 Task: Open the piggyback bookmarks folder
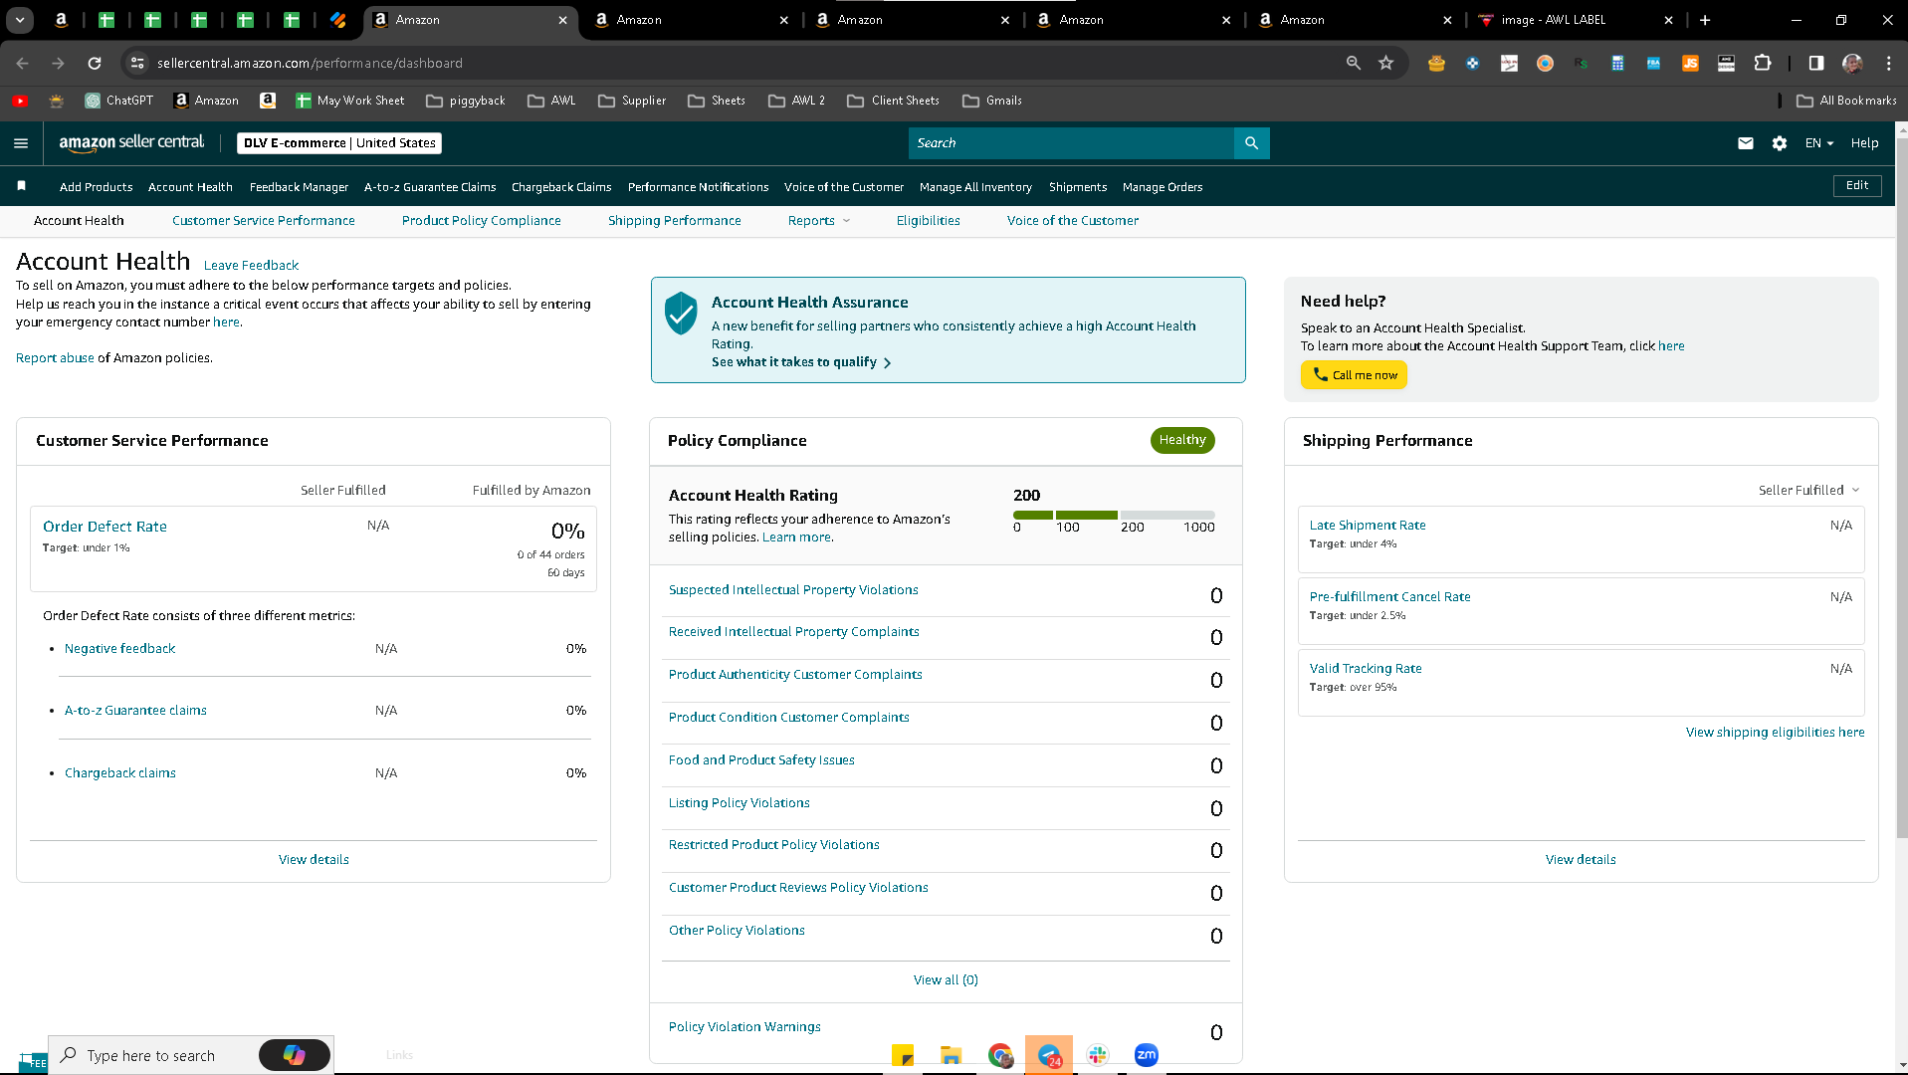(x=466, y=101)
